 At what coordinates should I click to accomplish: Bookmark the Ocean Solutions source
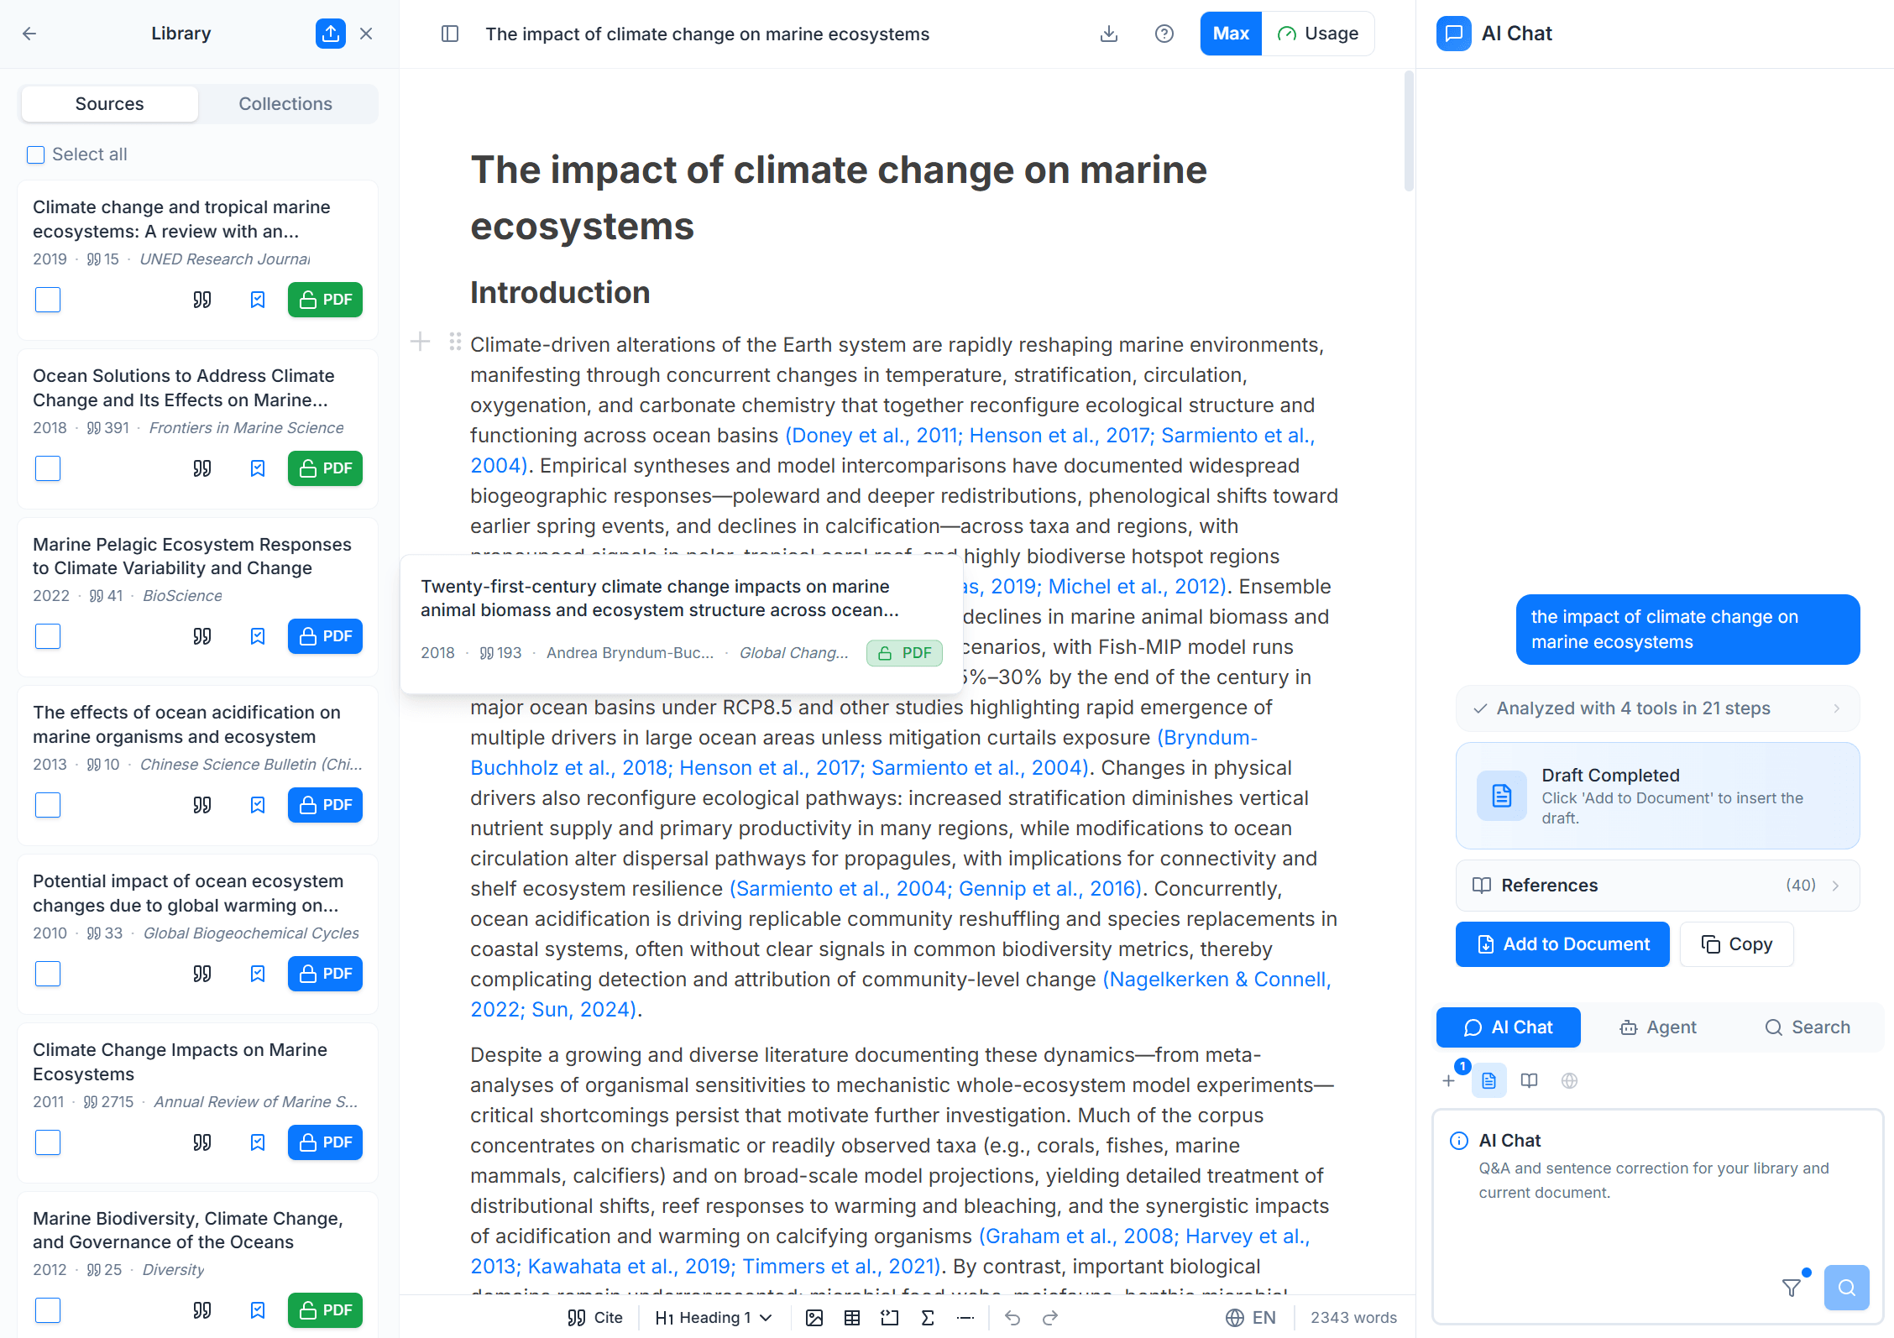point(258,468)
